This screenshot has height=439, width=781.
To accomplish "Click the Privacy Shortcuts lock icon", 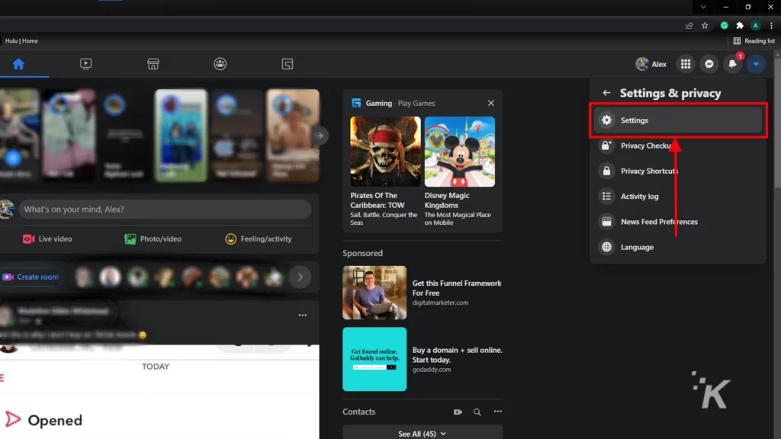I will (x=606, y=171).
